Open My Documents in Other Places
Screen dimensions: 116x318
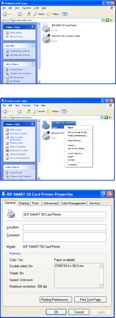(x=17, y=77)
